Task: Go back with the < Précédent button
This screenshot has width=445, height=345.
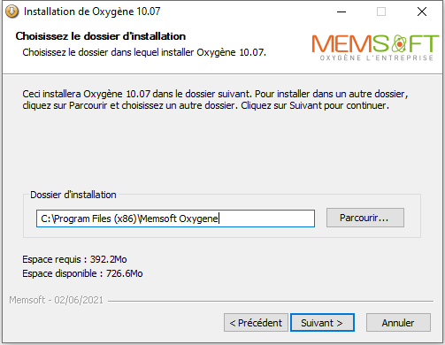Action: [256, 323]
